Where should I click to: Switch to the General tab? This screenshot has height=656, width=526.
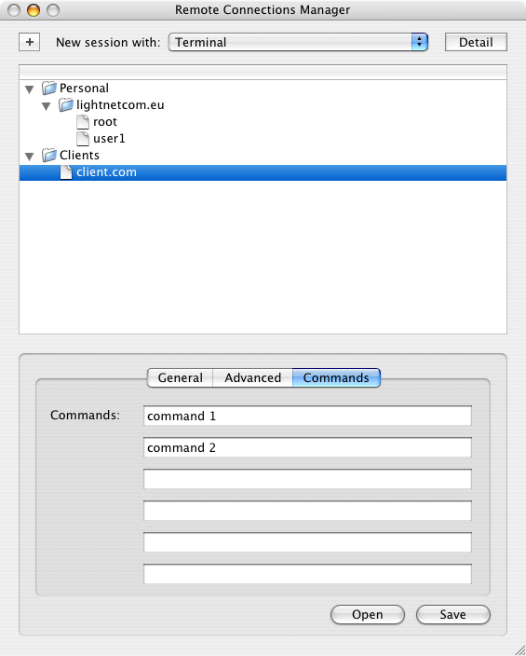tap(181, 377)
